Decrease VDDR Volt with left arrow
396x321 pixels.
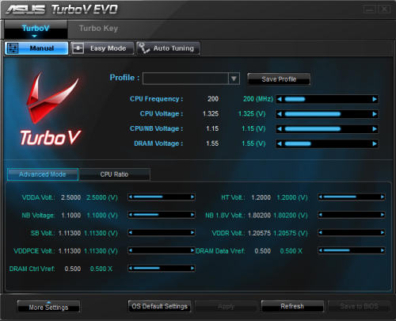(x=321, y=232)
